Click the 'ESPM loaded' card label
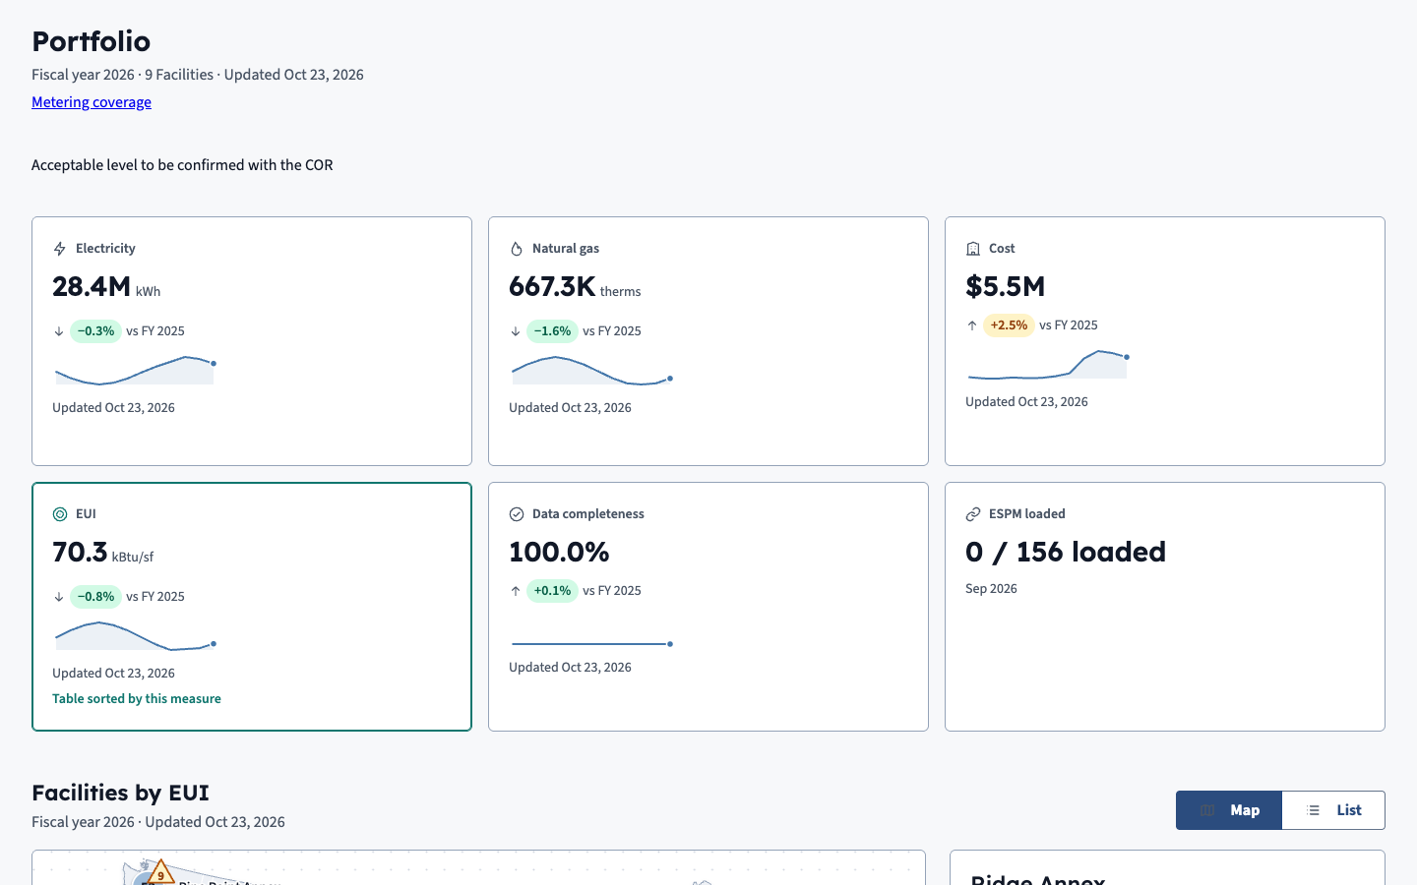Screen dimensions: 1417x885 (x=1027, y=514)
